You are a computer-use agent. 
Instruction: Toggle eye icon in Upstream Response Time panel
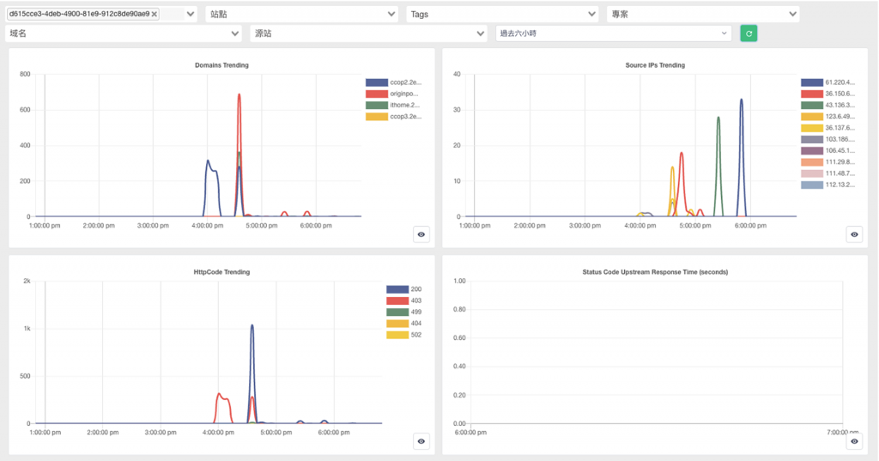pyautogui.click(x=854, y=441)
